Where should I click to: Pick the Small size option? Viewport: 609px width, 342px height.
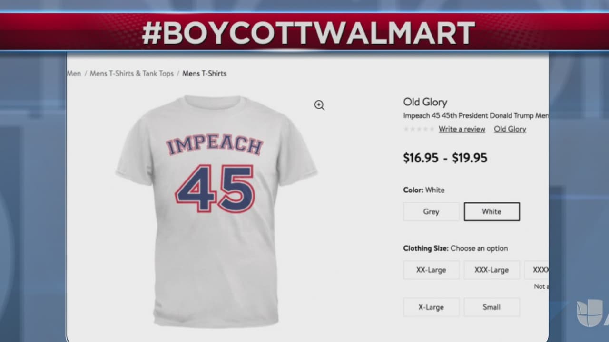pyautogui.click(x=491, y=307)
